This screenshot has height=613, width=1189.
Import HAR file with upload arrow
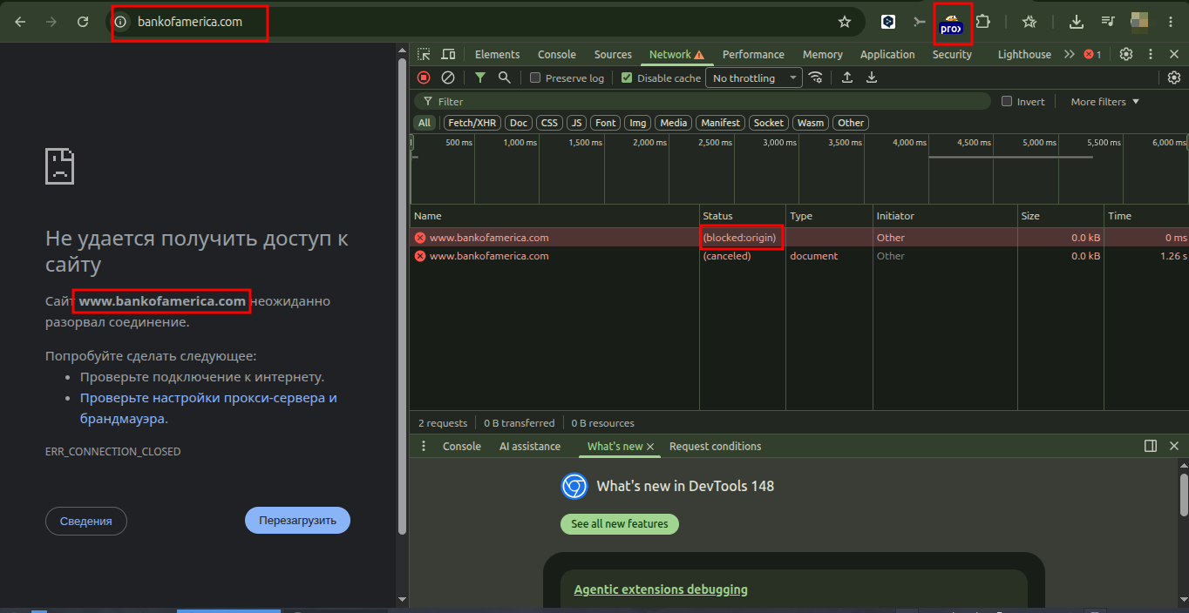coord(847,77)
